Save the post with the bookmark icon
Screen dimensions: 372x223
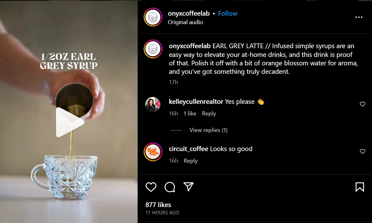click(x=359, y=187)
